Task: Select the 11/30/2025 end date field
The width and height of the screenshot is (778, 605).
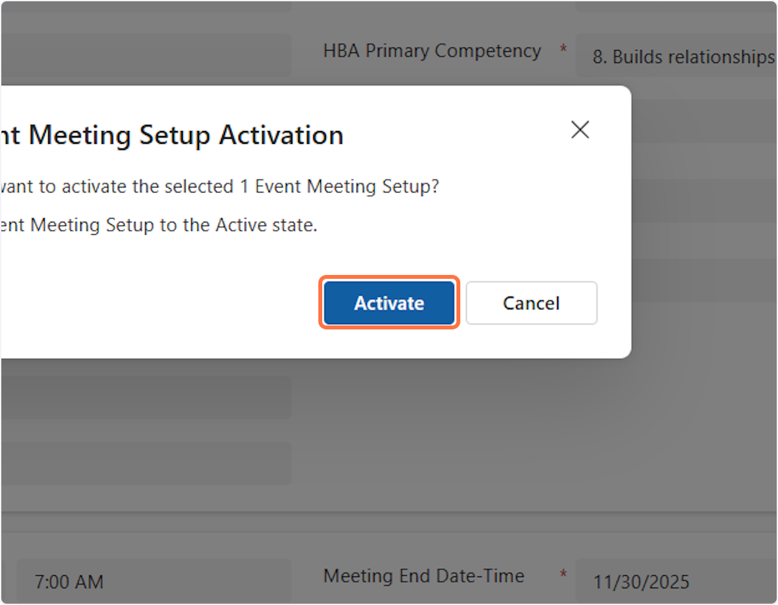Action: [674, 581]
